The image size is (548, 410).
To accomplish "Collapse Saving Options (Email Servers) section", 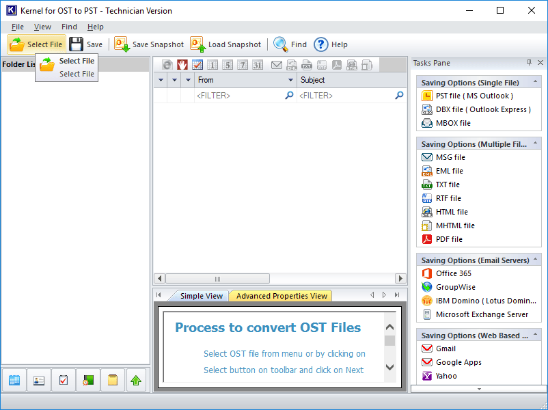I will (535, 260).
